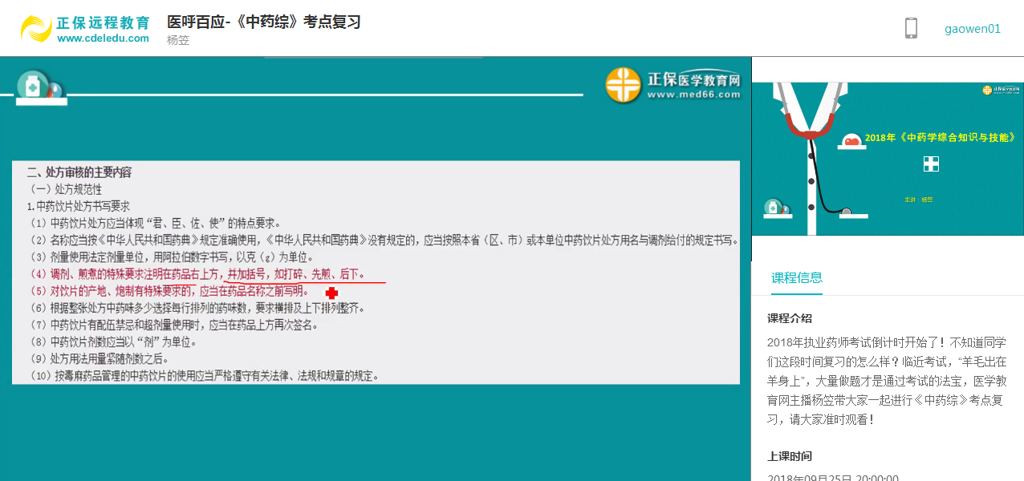1024x481 pixels.
Task: Click the lecturer name 杨笠 under the title
Action: [178, 40]
